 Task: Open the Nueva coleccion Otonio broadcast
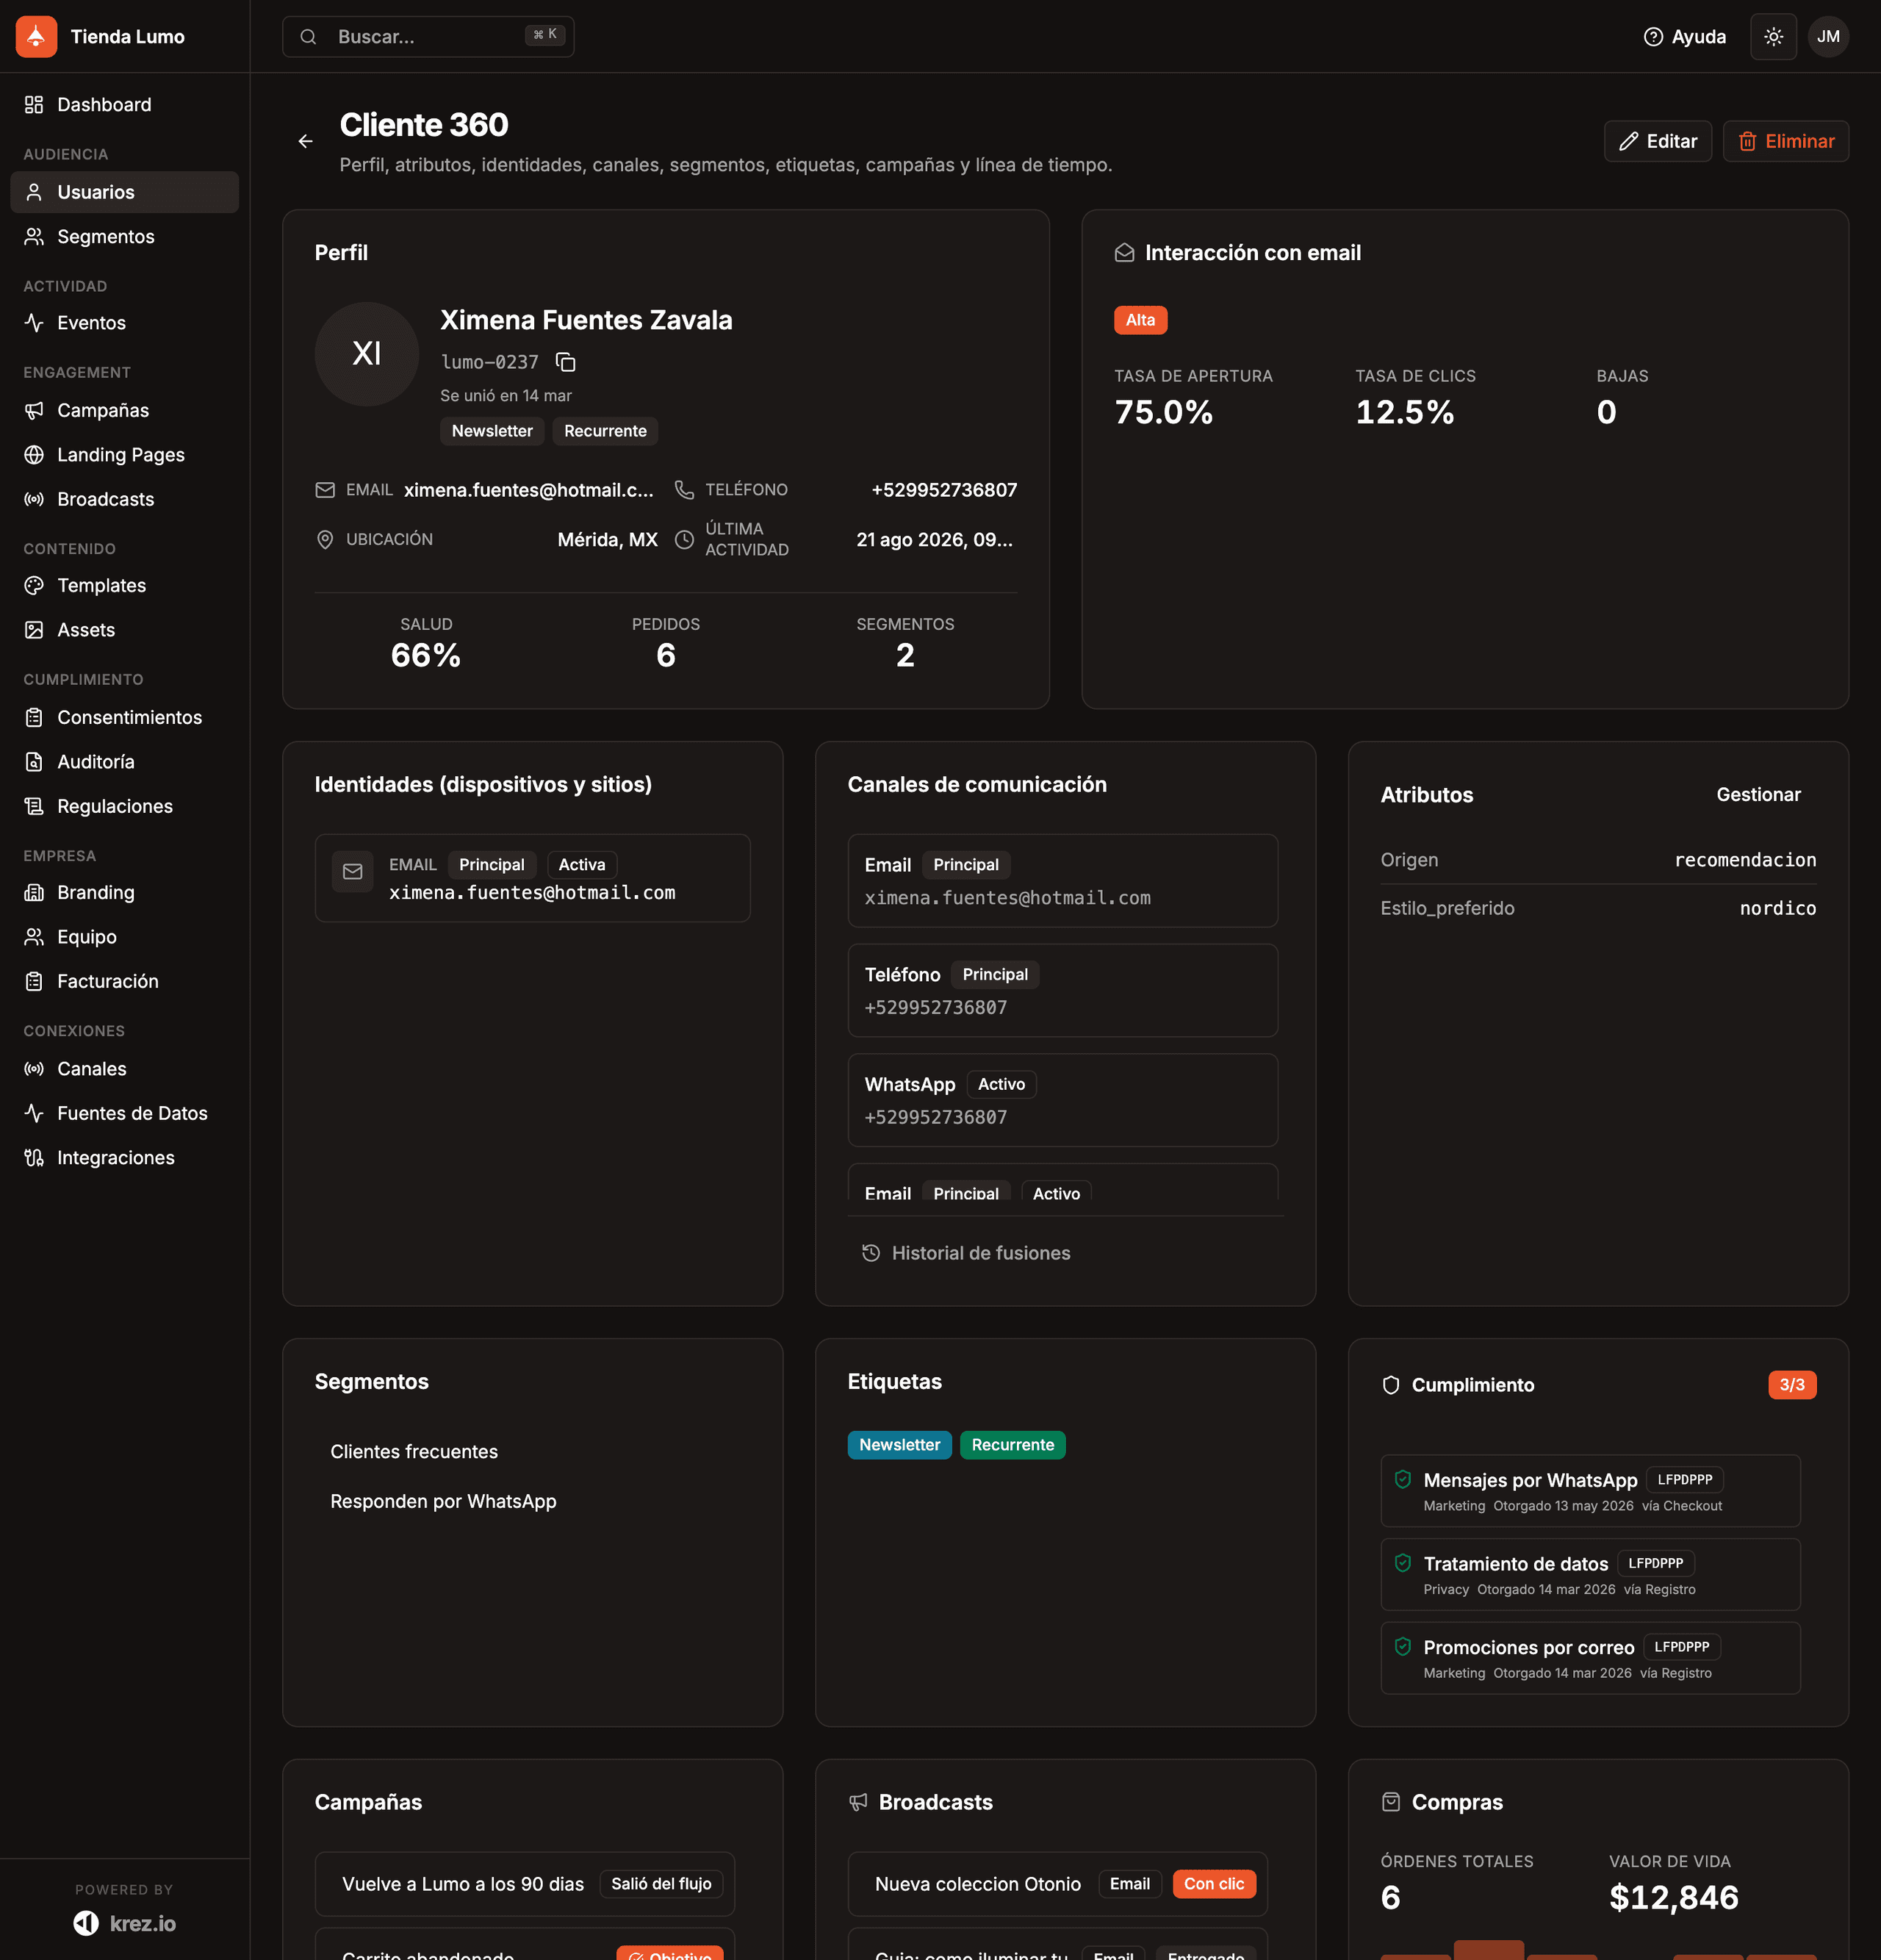point(1058,1884)
